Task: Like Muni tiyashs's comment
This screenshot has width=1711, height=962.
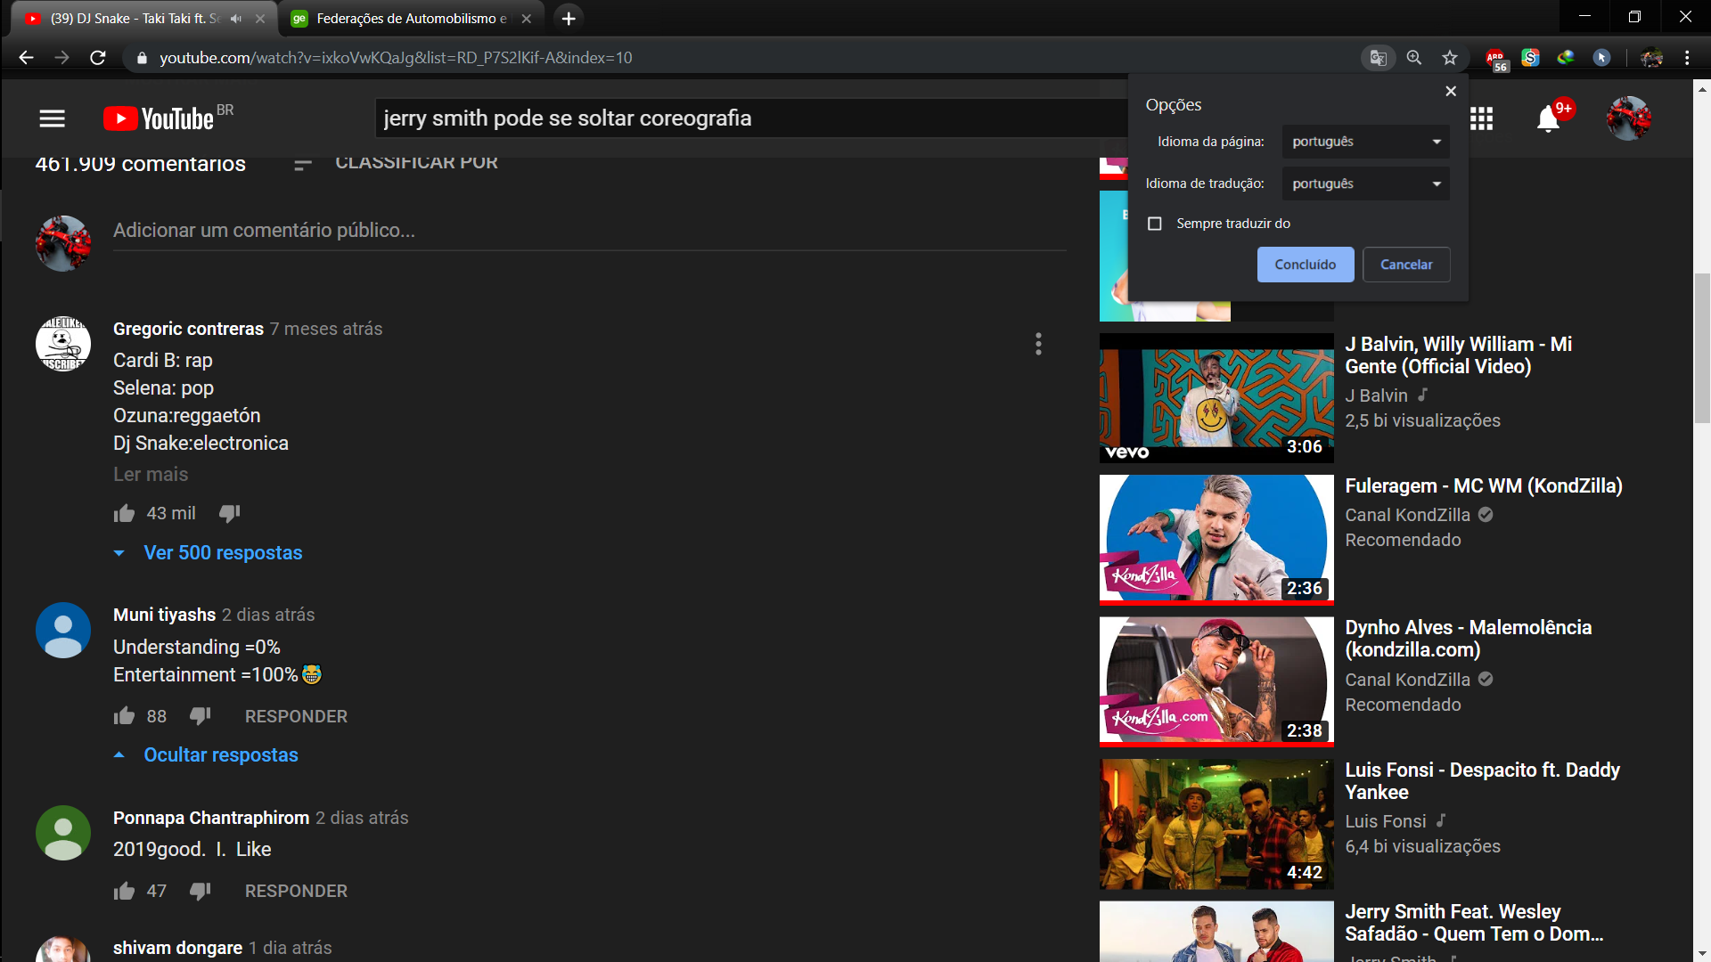Action: pyautogui.click(x=124, y=716)
